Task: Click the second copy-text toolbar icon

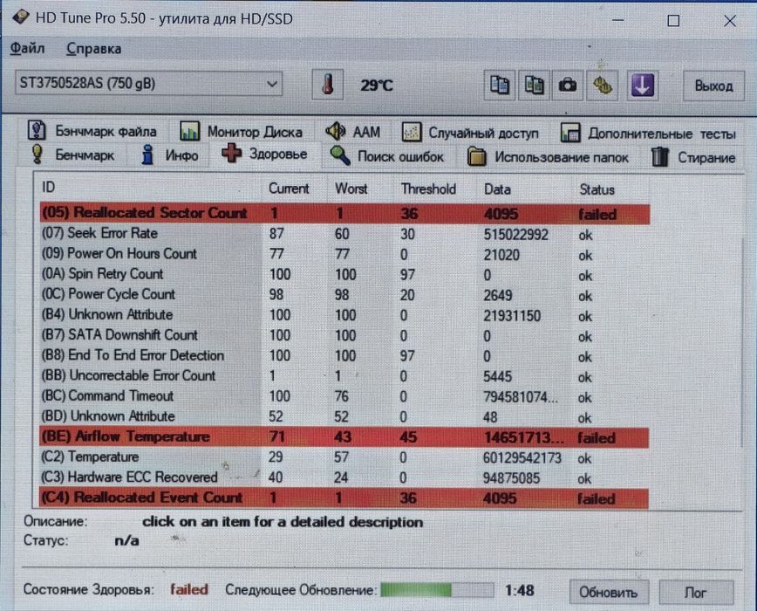Action: (x=534, y=85)
